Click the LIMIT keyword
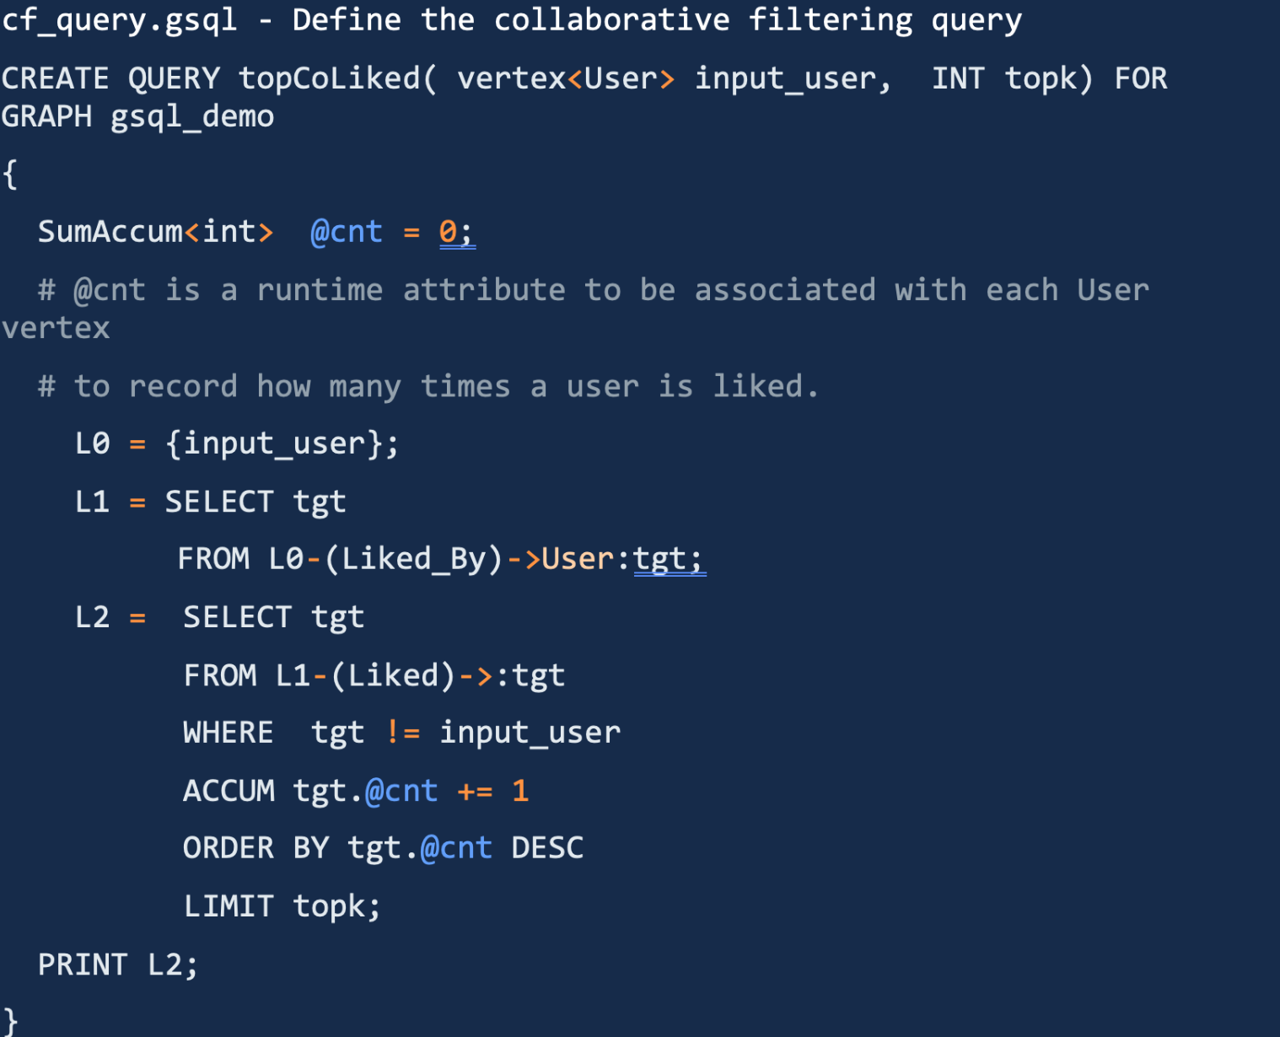1280x1037 pixels. click(x=229, y=906)
